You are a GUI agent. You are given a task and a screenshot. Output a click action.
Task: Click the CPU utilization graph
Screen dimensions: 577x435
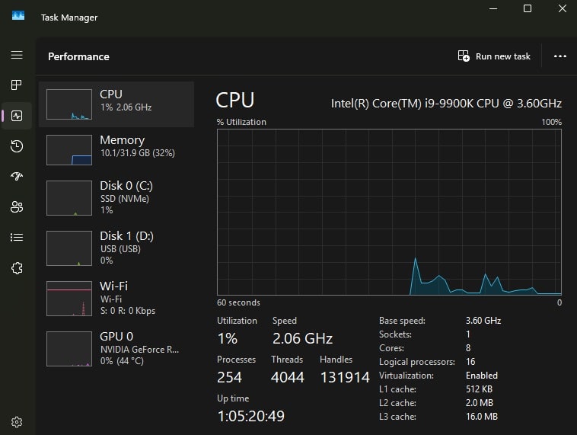(389, 212)
